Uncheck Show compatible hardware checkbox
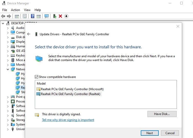 click(36, 77)
